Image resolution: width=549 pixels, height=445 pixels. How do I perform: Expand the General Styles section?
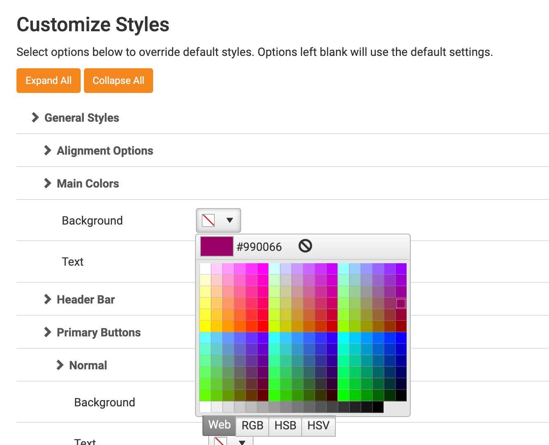[x=81, y=118]
